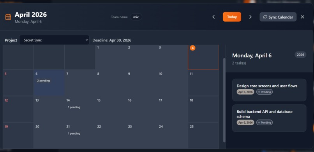
Task: Select April 20 in the calendar
Action: click(x=49, y=135)
